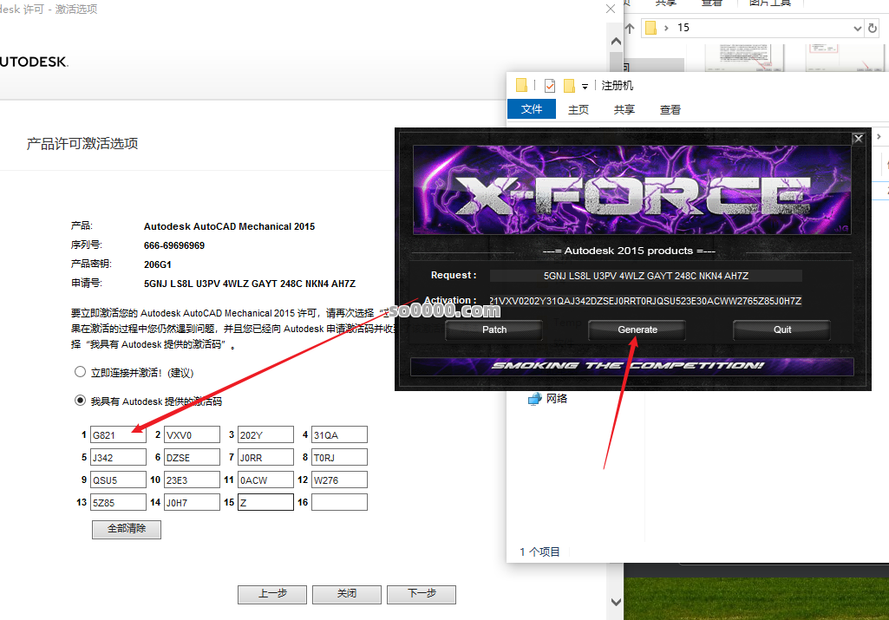Click the folder icon in 注册机 title bar
Viewport: 889px width, 620px height.
coord(521,85)
